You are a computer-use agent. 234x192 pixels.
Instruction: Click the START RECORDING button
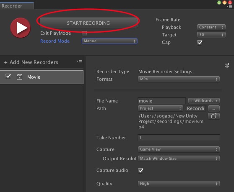(x=88, y=23)
